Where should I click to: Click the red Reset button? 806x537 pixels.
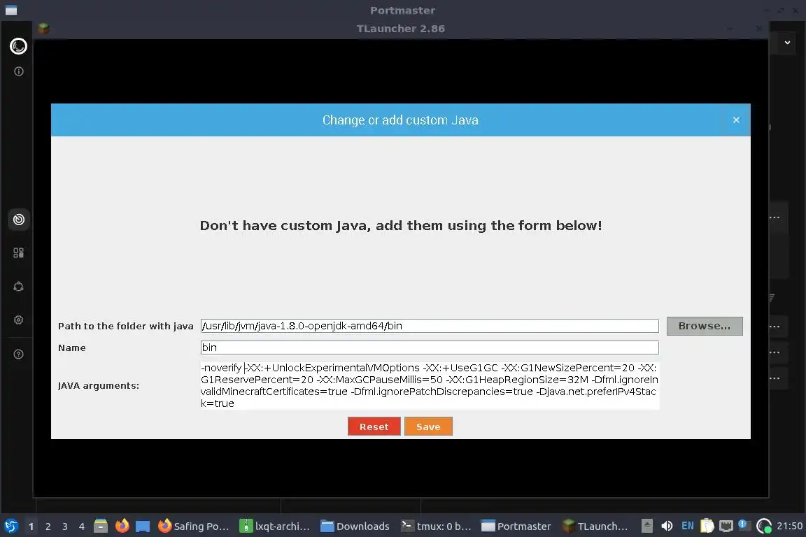374,427
